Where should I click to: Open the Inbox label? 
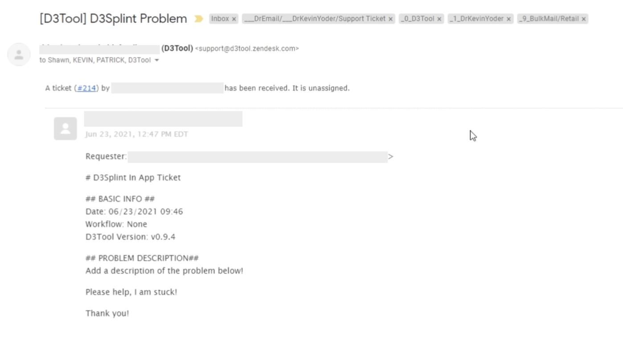220,19
